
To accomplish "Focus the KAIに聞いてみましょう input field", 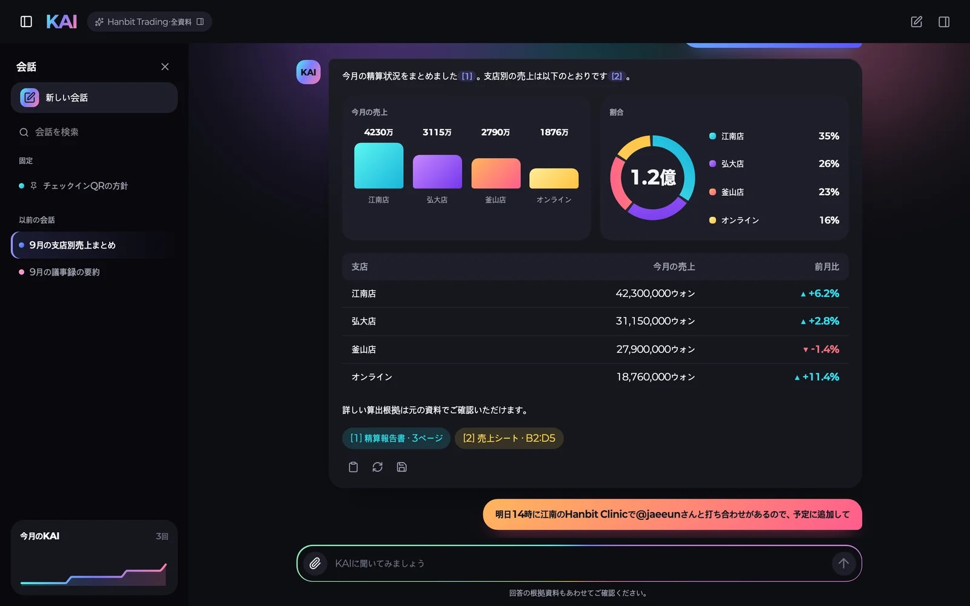I will pos(579,564).
